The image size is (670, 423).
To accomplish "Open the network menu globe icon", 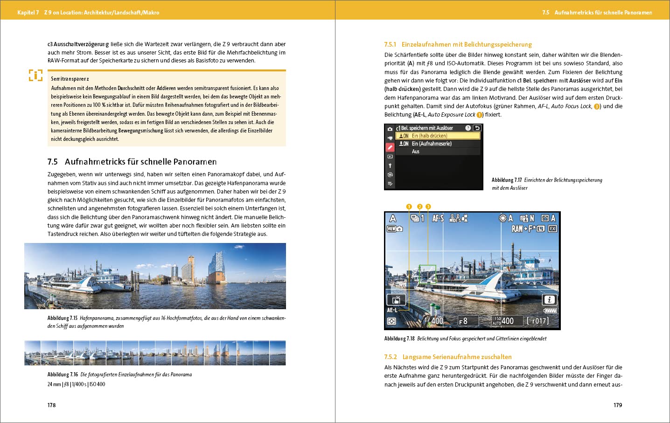I will (x=390, y=175).
